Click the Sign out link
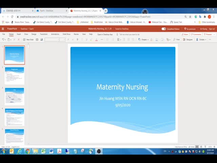Screen dimensions: 217x163 212,29
